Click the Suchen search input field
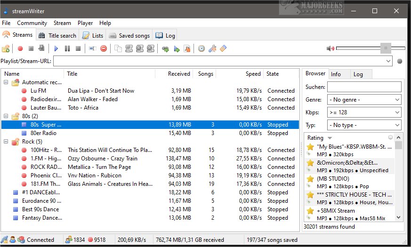This screenshot has width=411, height=247. tap(364, 87)
